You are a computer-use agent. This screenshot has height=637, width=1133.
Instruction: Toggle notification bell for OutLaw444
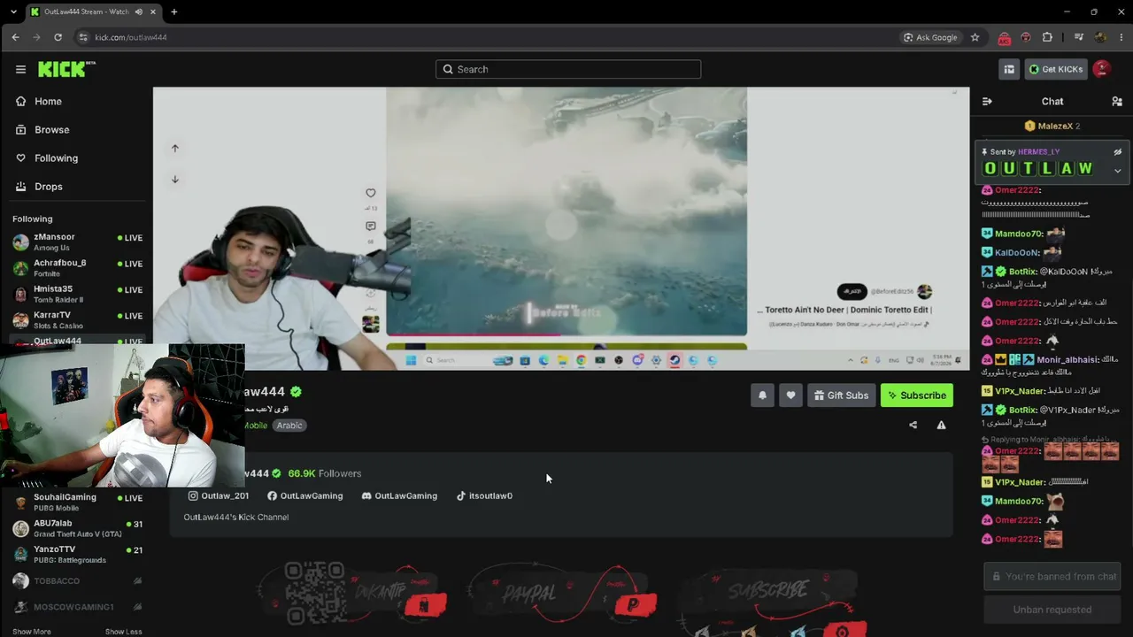762,395
